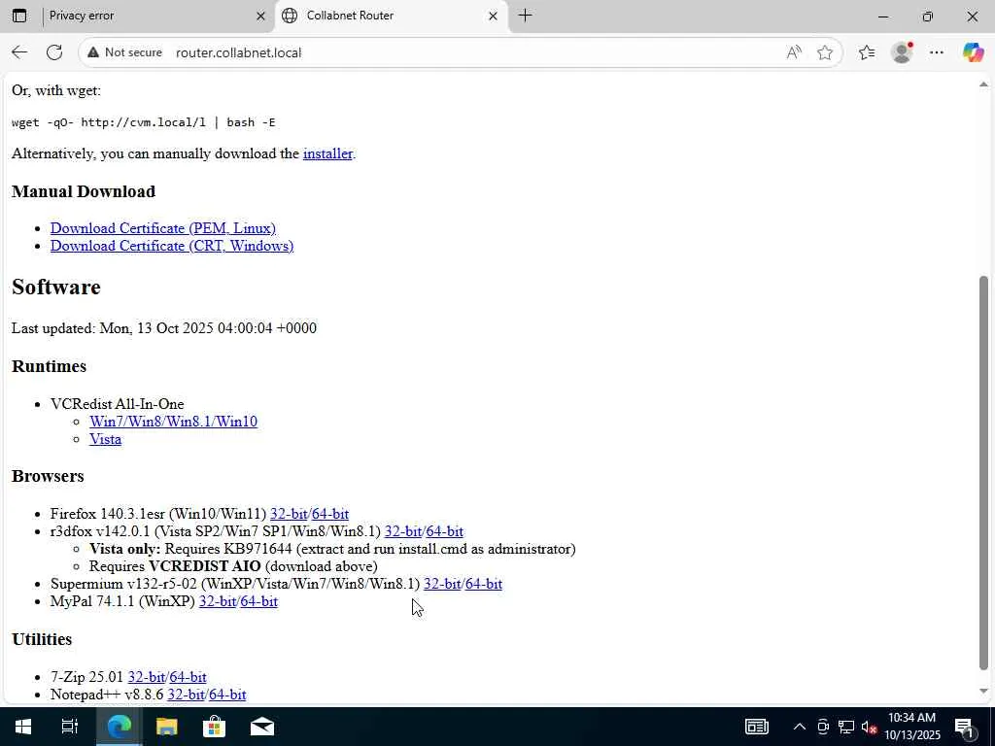Open VCRedist Win7/Win8/Win8.1/Win10 link
The image size is (995, 746).
(173, 422)
